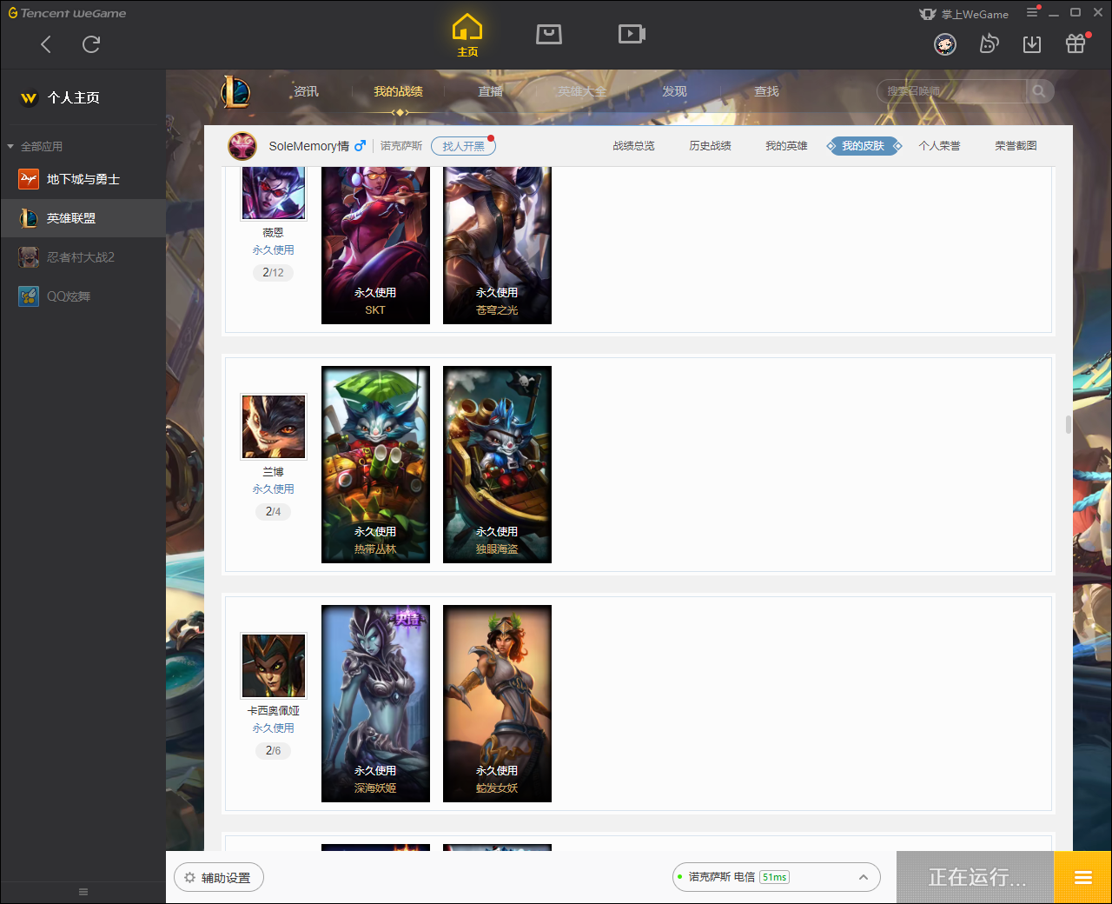The image size is (1112, 904).
Task: Select 地下城与勇士 game
Action: coord(83,179)
